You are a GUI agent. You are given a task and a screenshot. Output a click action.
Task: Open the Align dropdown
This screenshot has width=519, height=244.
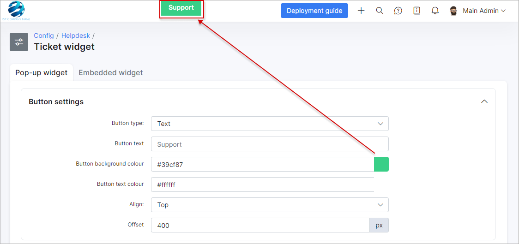click(x=270, y=205)
